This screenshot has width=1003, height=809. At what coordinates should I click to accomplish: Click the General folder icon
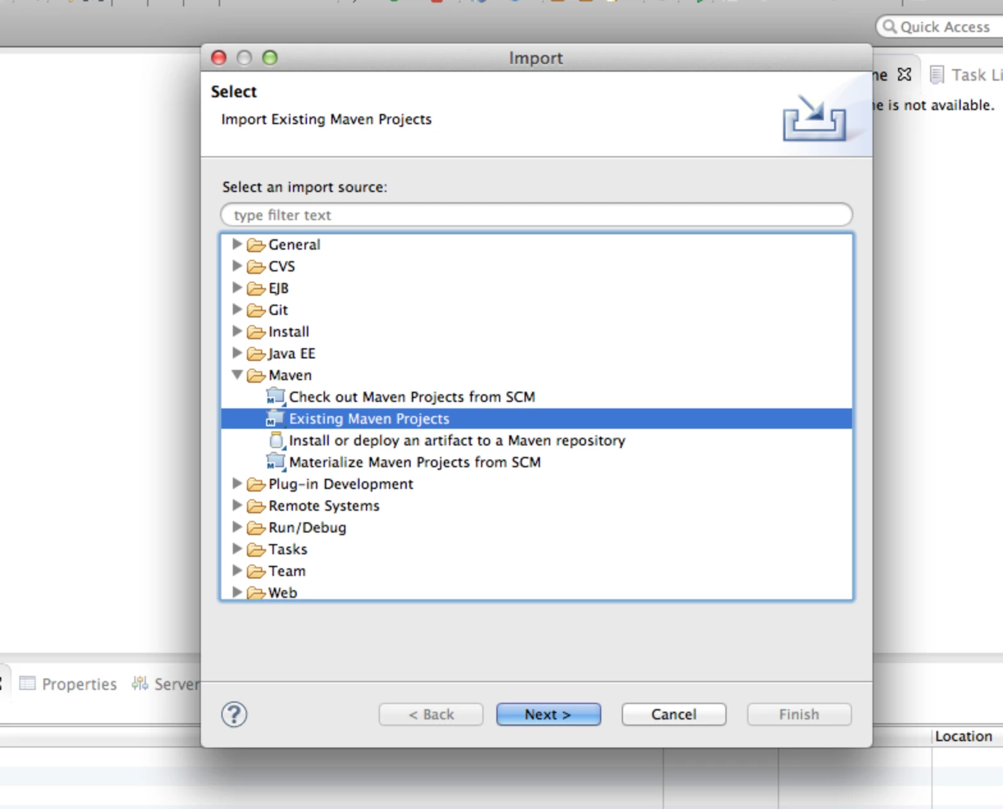(x=257, y=244)
